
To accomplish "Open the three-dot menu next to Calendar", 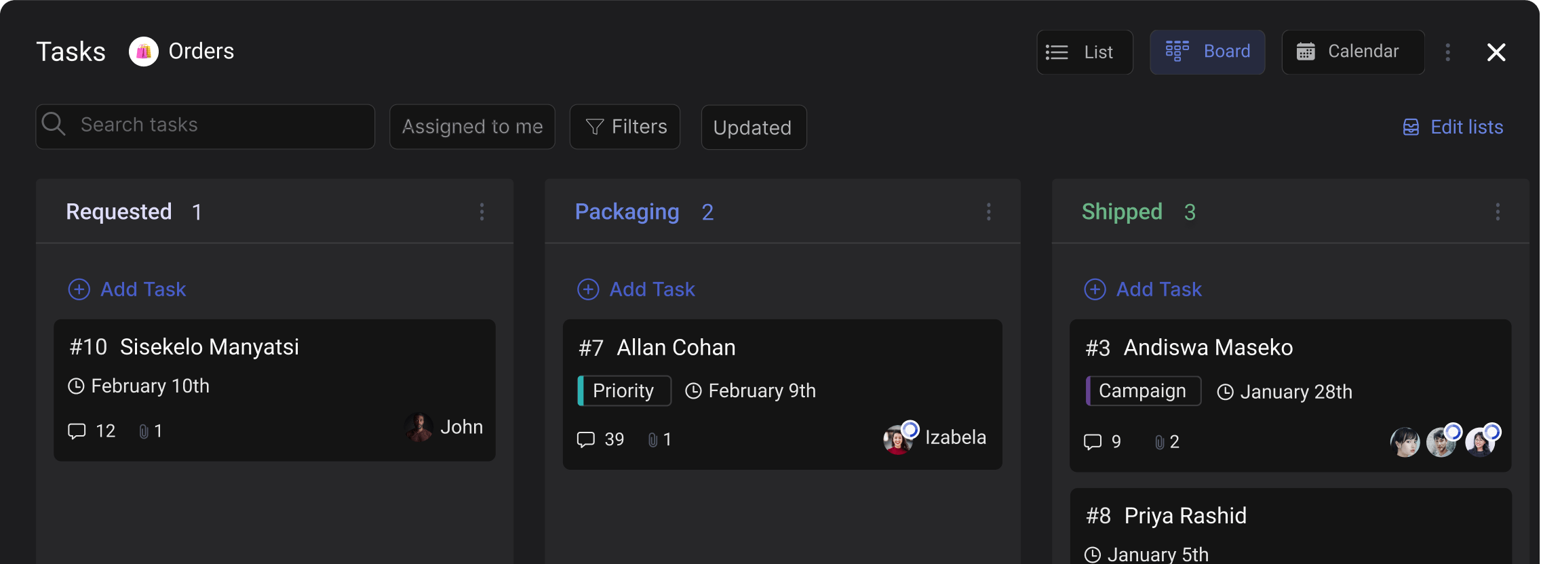I will (x=1448, y=52).
